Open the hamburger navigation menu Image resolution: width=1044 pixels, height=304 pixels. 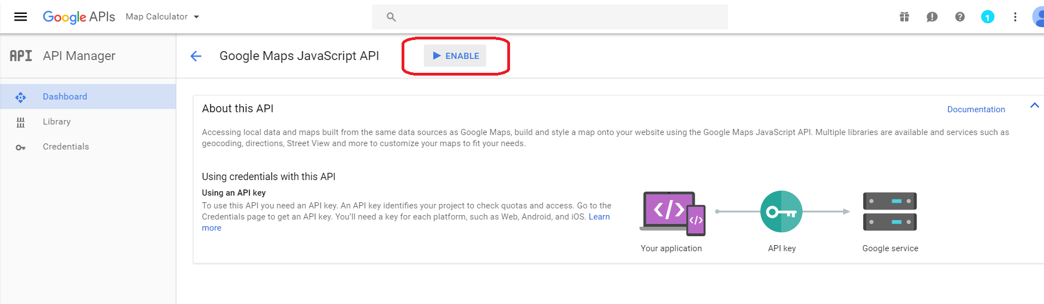21,17
